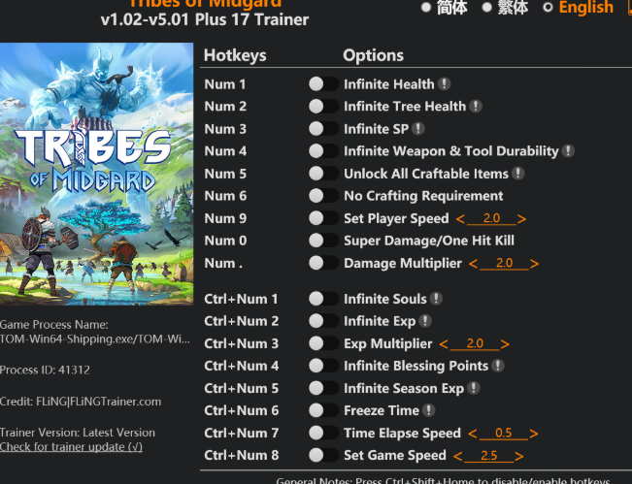This screenshot has height=484, width=632.
Task: Click the exclamation icon by Infinite Blessing Points
Action: click(498, 366)
